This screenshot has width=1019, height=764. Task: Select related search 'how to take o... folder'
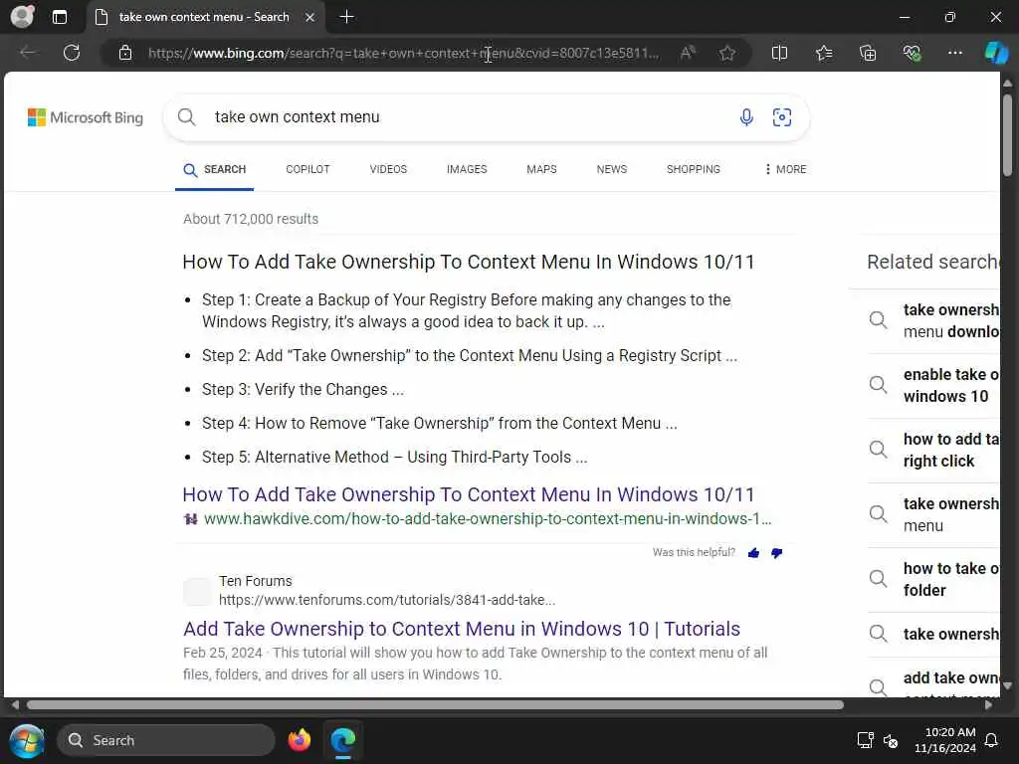click(933, 580)
